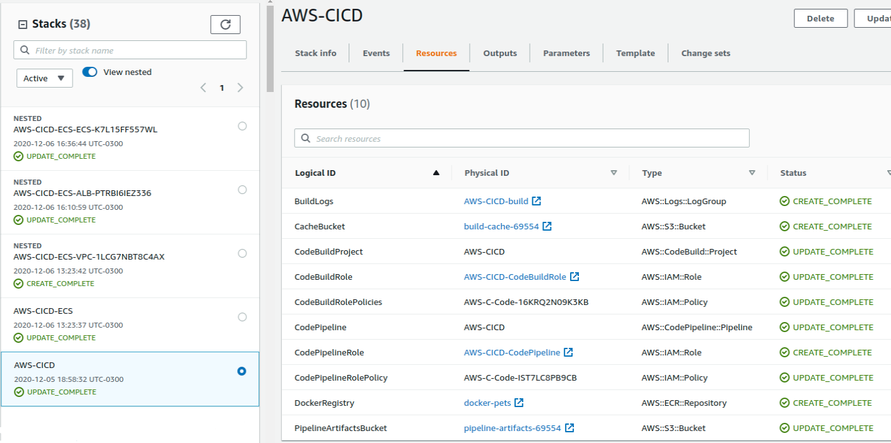The height and width of the screenshot is (443, 891).
Task: Click the Search resources field
Action: [521, 139]
